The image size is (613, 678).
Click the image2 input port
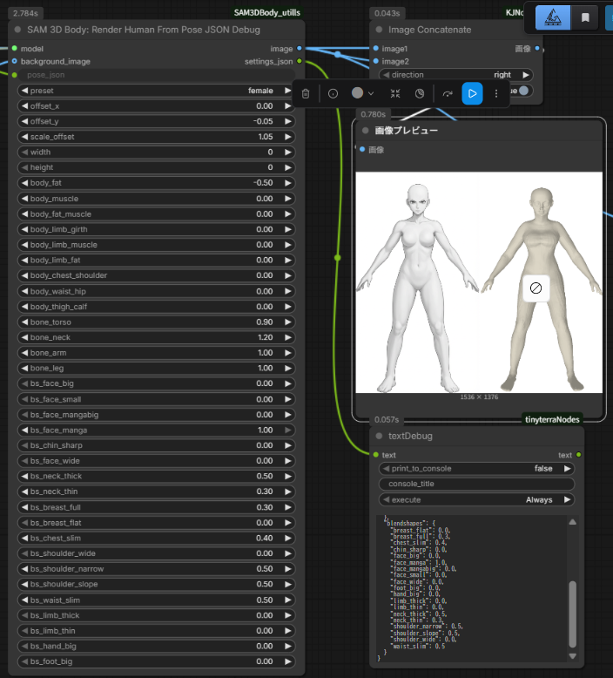tap(376, 61)
